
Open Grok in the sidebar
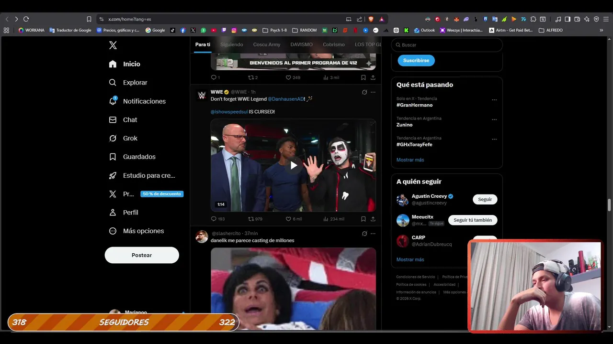(x=123, y=139)
